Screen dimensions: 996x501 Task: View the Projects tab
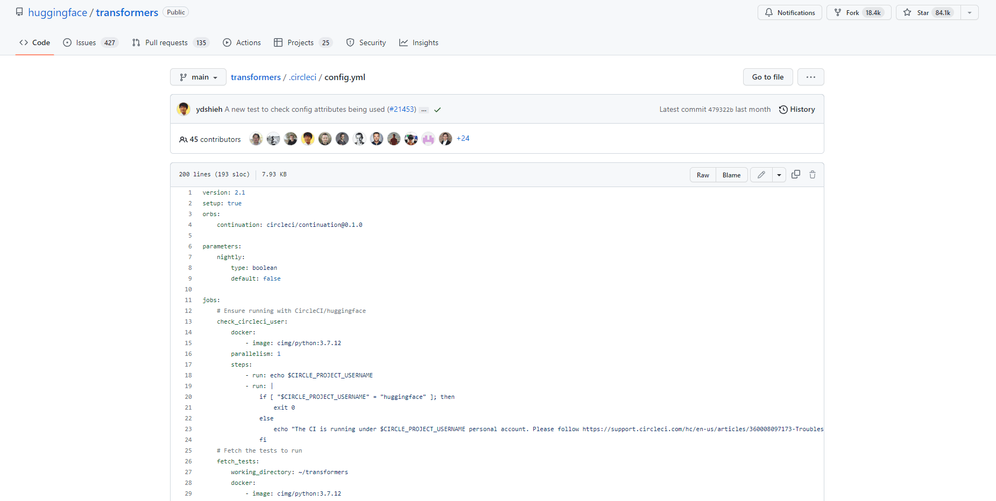tap(303, 42)
